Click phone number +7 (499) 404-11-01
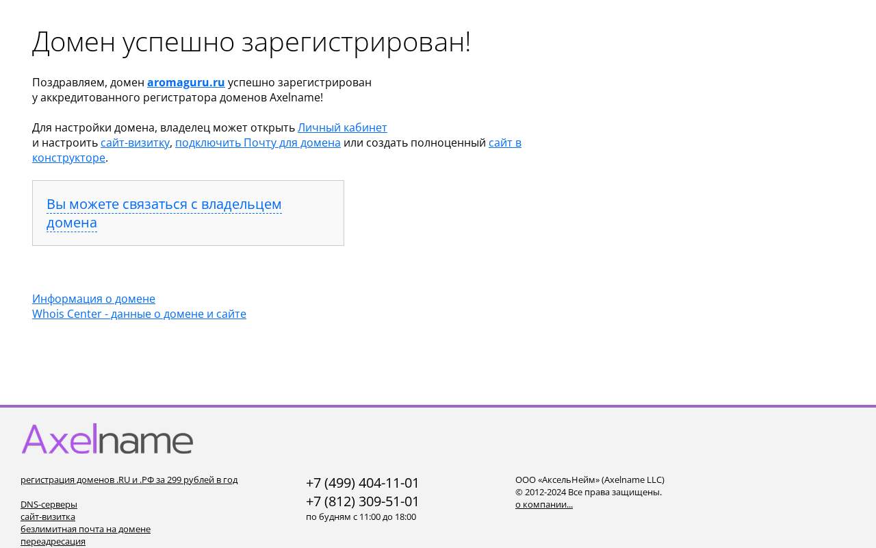 coord(363,483)
